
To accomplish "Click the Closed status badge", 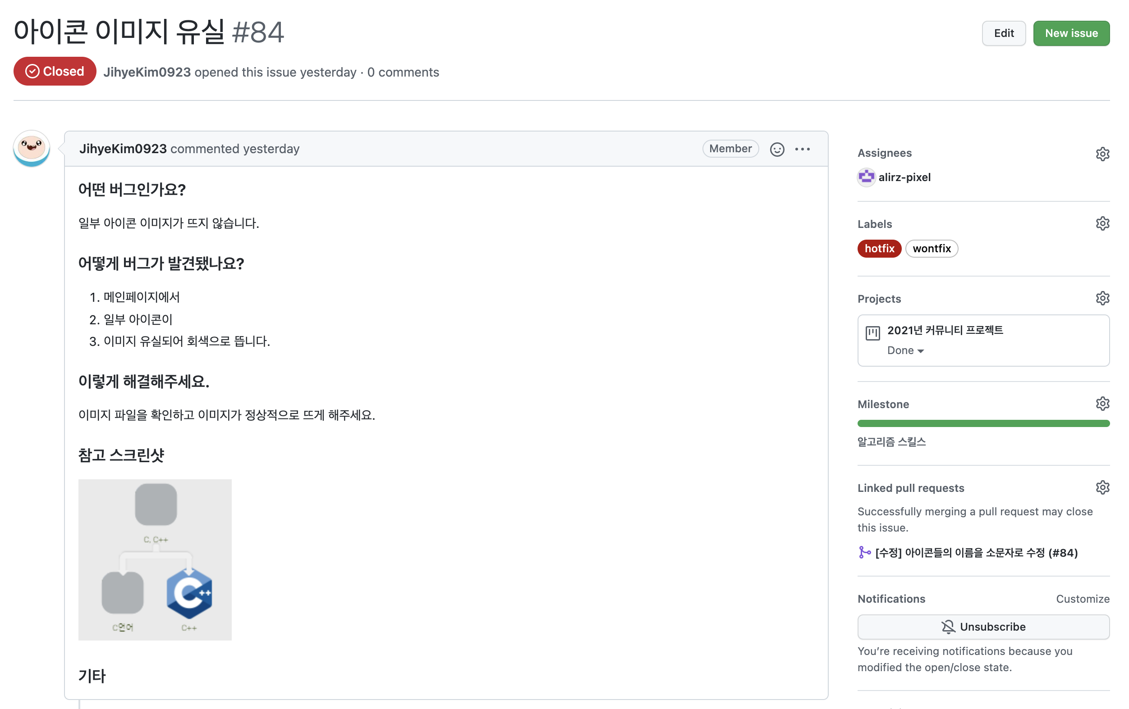I will point(55,71).
